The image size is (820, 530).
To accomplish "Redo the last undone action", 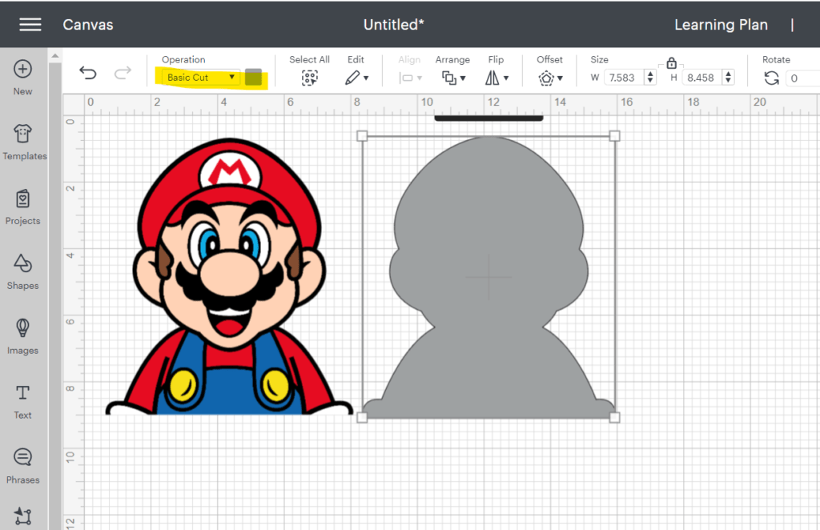I will coord(123,73).
